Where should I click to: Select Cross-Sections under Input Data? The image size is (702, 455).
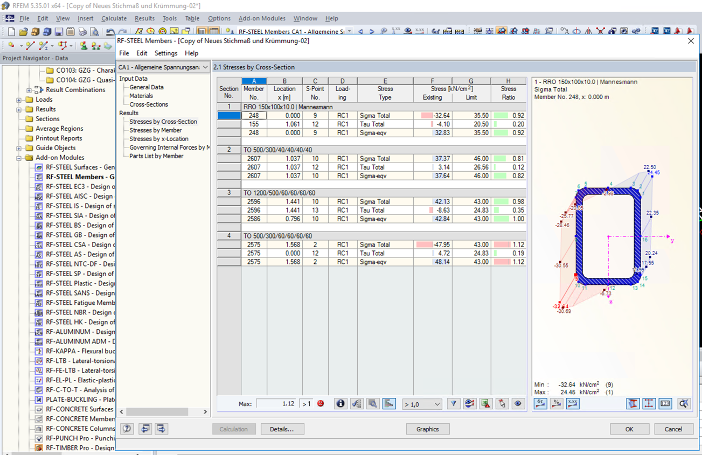[x=149, y=104]
